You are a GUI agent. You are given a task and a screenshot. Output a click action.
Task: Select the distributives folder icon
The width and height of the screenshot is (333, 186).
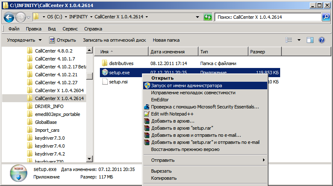click(105, 63)
